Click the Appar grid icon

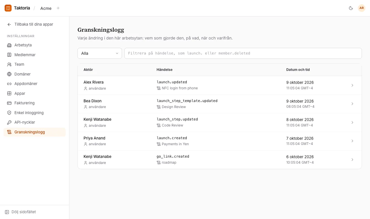(9, 93)
